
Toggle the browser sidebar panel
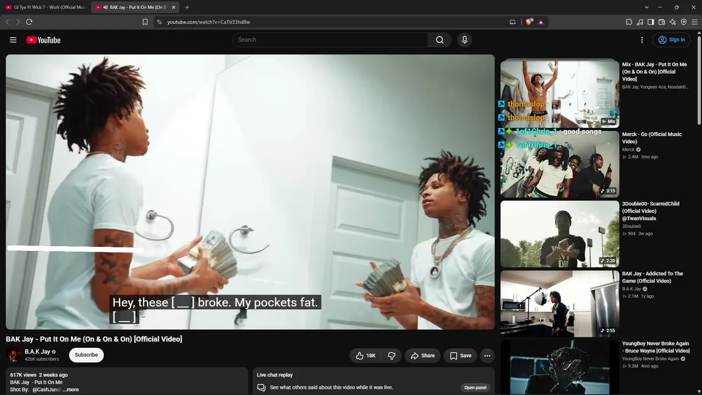tap(650, 22)
